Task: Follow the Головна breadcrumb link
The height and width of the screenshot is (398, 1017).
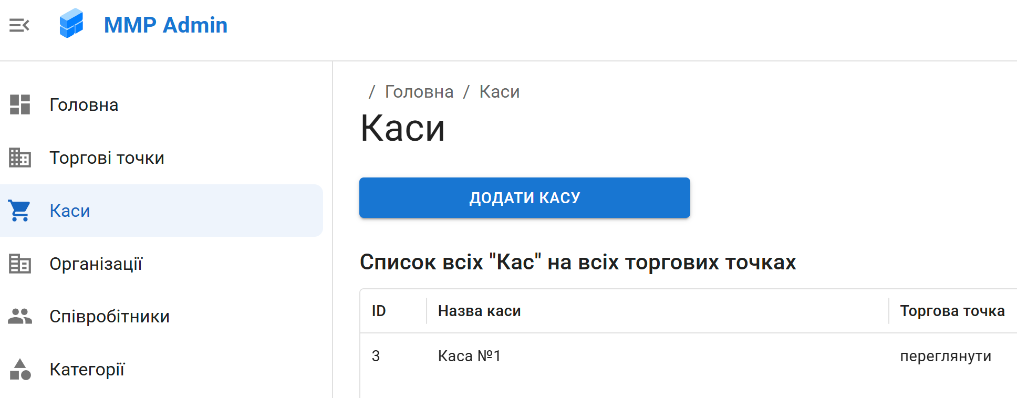Action: tap(419, 92)
